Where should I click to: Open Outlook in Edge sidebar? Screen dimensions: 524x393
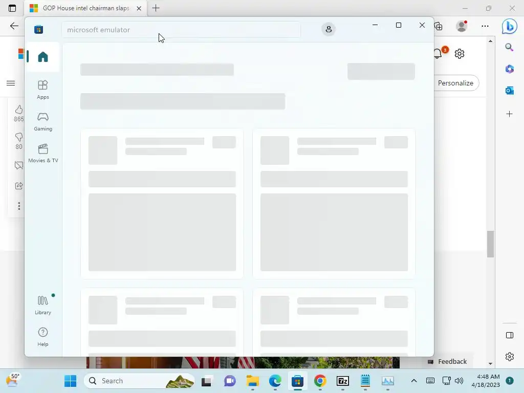point(509,90)
